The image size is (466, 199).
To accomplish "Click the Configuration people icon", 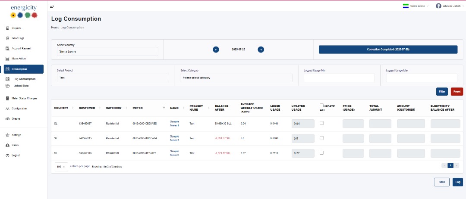I will pos(7,109).
